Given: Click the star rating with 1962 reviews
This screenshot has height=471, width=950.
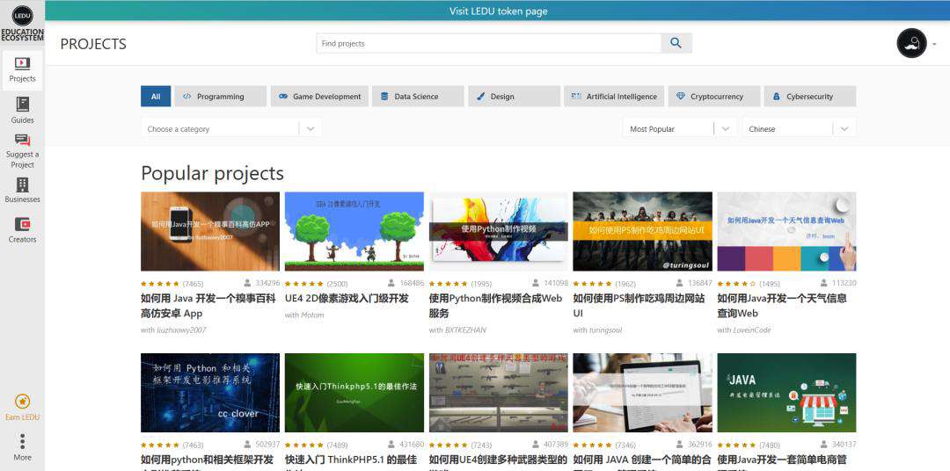Looking at the screenshot, I should (x=593, y=284).
